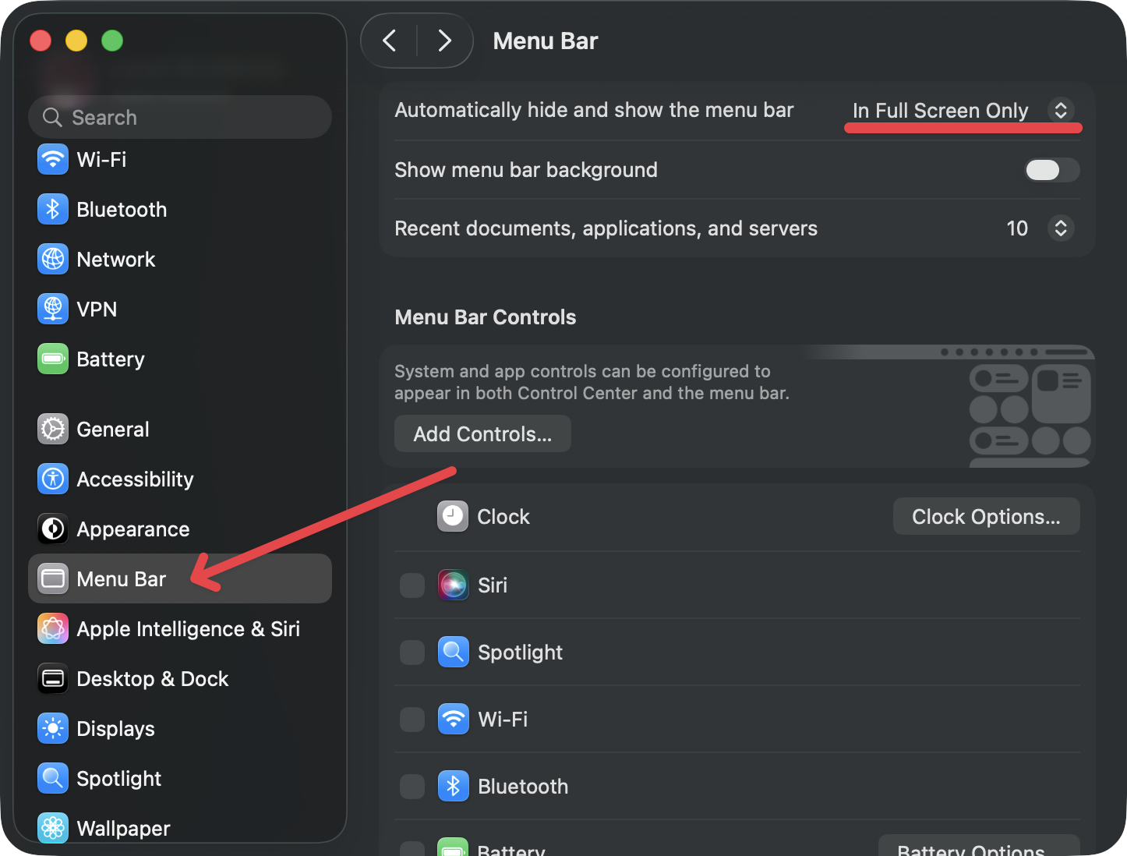Click the Clock icon in controls list
Image resolution: width=1127 pixels, height=856 pixels.
click(453, 516)
